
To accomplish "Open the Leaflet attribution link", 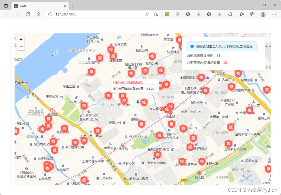I will click(x=266, y=183).
